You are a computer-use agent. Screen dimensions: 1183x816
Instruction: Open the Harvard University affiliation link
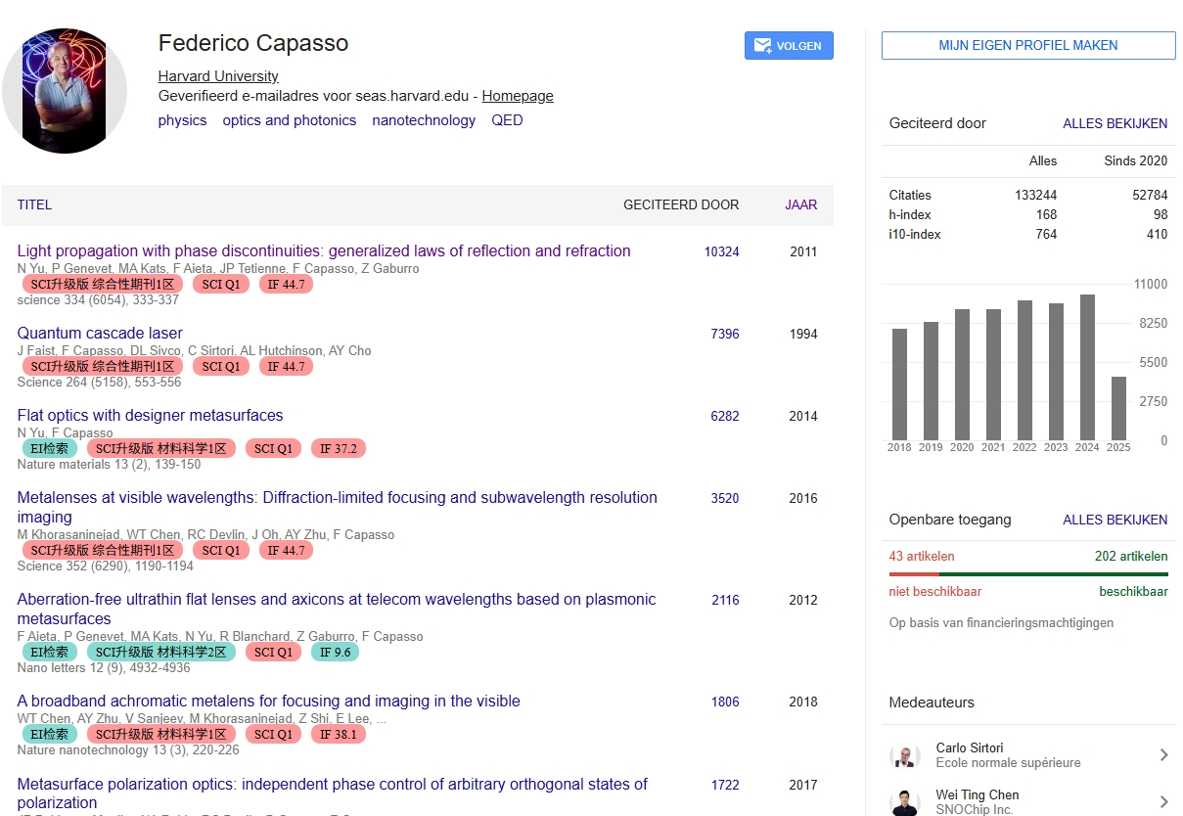(218, 76)
